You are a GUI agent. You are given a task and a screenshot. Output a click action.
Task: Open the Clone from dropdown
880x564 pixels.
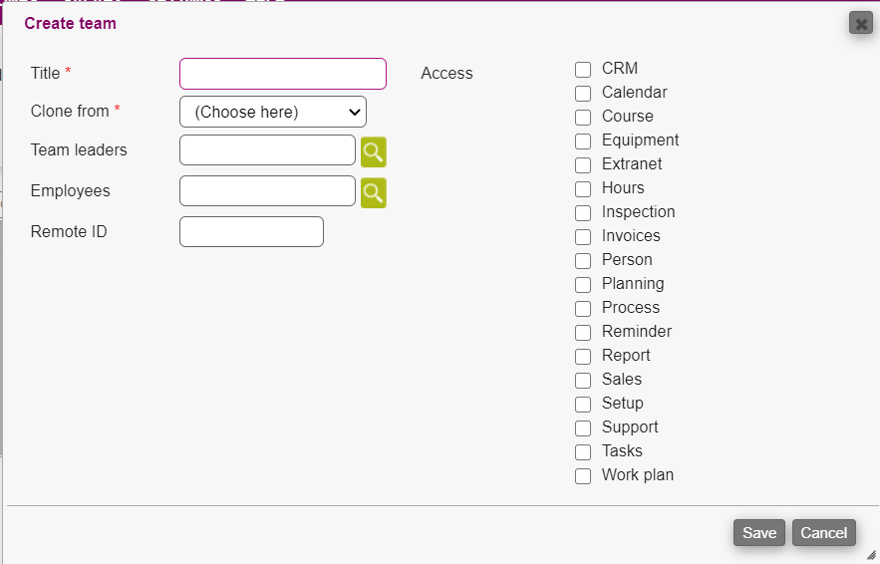click(x=273, y=112)
